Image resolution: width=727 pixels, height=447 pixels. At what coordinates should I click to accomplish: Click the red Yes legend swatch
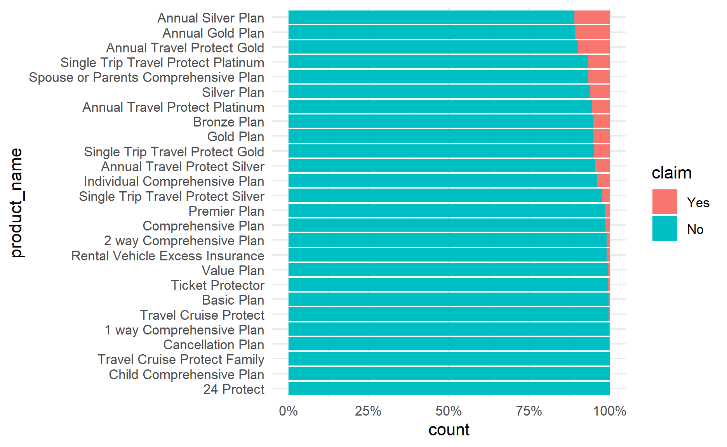coord(664,202)
